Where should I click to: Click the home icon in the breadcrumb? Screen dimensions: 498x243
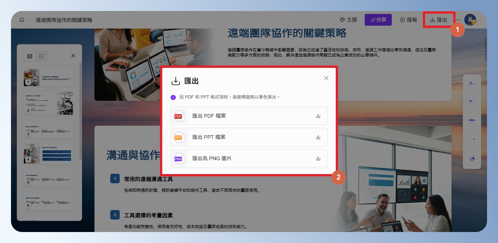coord(22,20)
